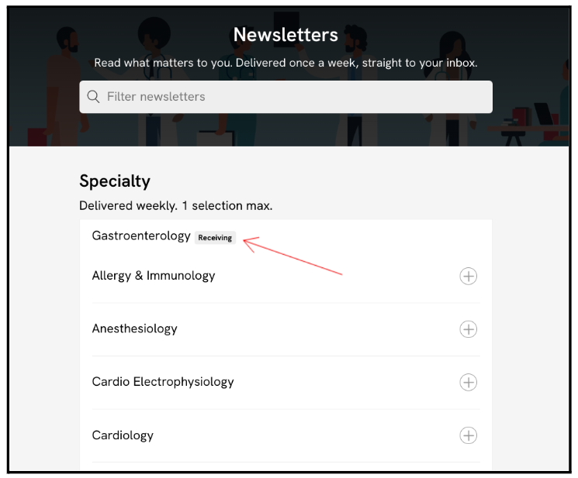
Task: Focus the Filter newsletters search field
Action: tap(286, 97)
